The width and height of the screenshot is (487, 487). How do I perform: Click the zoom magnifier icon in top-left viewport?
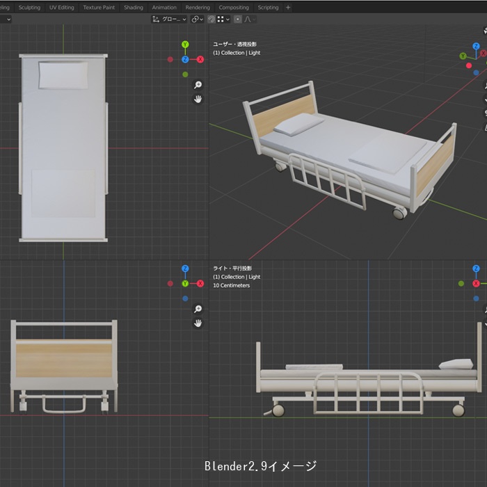tap(198, 85)
